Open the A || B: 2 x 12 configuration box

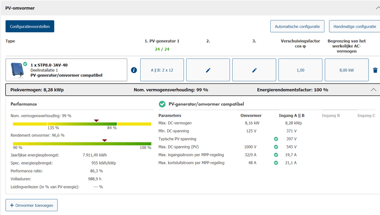coord(161,70)
